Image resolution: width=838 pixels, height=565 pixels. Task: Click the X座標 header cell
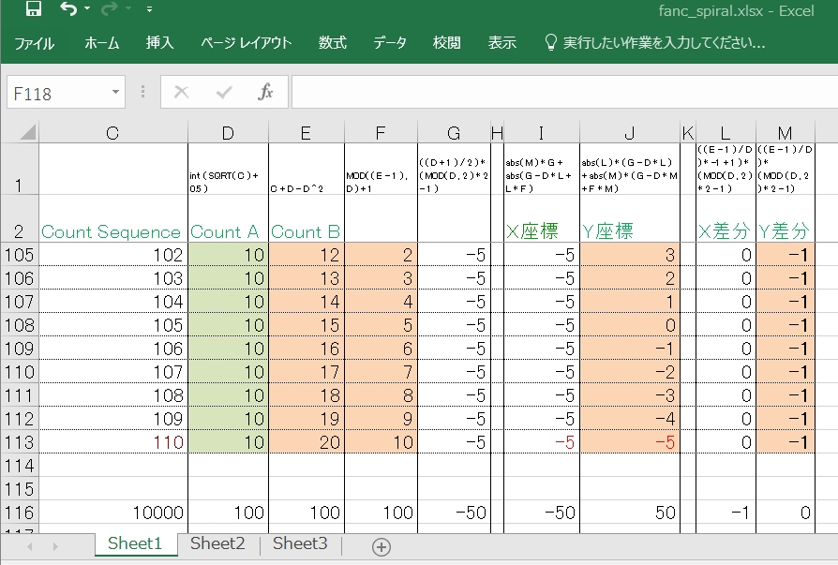(542, 219)
